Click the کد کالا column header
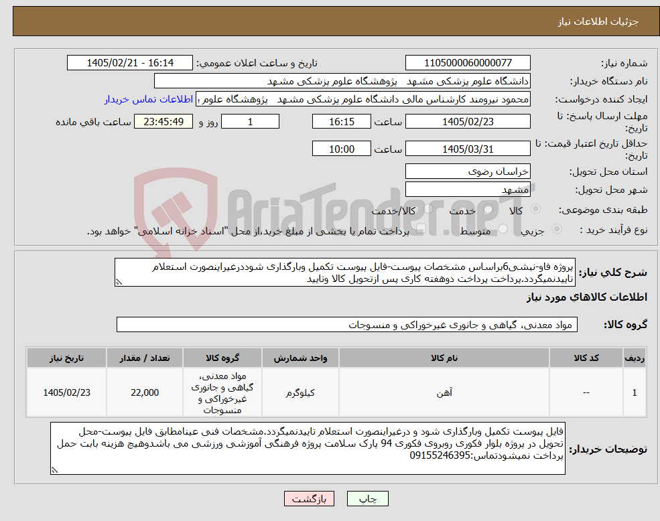Screen dimensions: 660x521 tap(586, 358)
